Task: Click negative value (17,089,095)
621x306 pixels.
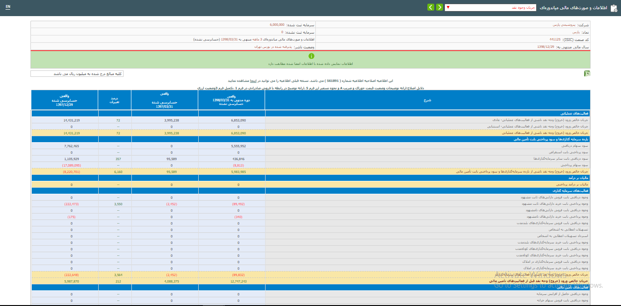Action: 71,165
